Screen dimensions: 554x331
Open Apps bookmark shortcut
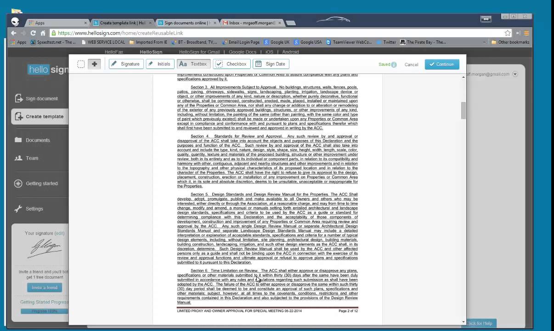[18, 42]
